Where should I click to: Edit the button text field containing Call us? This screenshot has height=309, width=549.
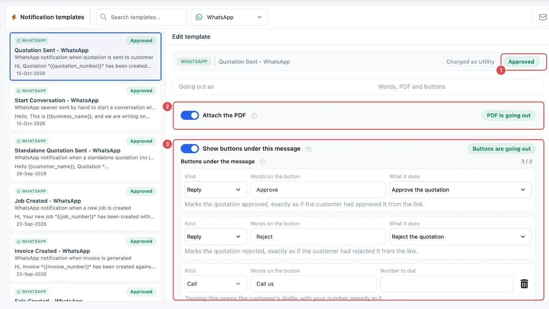tap(313, 284)
